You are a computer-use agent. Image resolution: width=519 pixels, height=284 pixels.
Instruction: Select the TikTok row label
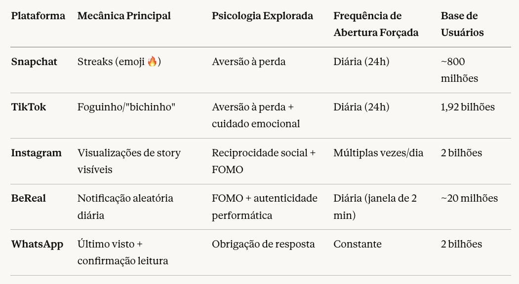[29, 107]
